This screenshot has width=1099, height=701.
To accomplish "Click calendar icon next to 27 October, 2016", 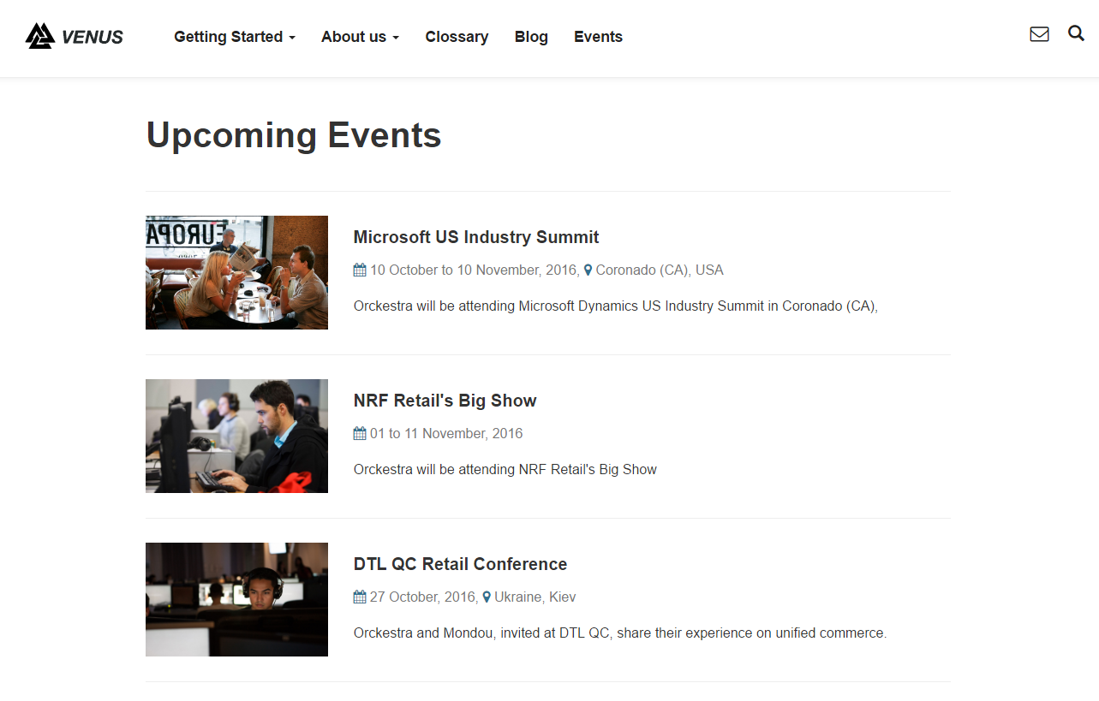I will pyautogui.click(x=360, y=597).
